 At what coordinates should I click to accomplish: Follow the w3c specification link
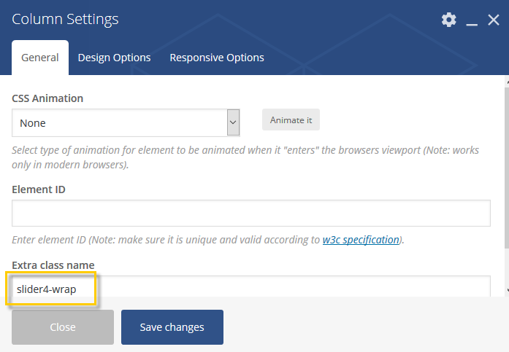pyautogui.click(x=361, y=239)
